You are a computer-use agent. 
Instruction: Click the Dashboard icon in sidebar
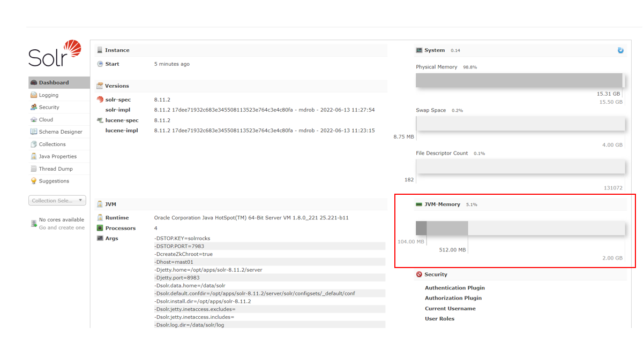pyautogui.click(x=34, y=82)
